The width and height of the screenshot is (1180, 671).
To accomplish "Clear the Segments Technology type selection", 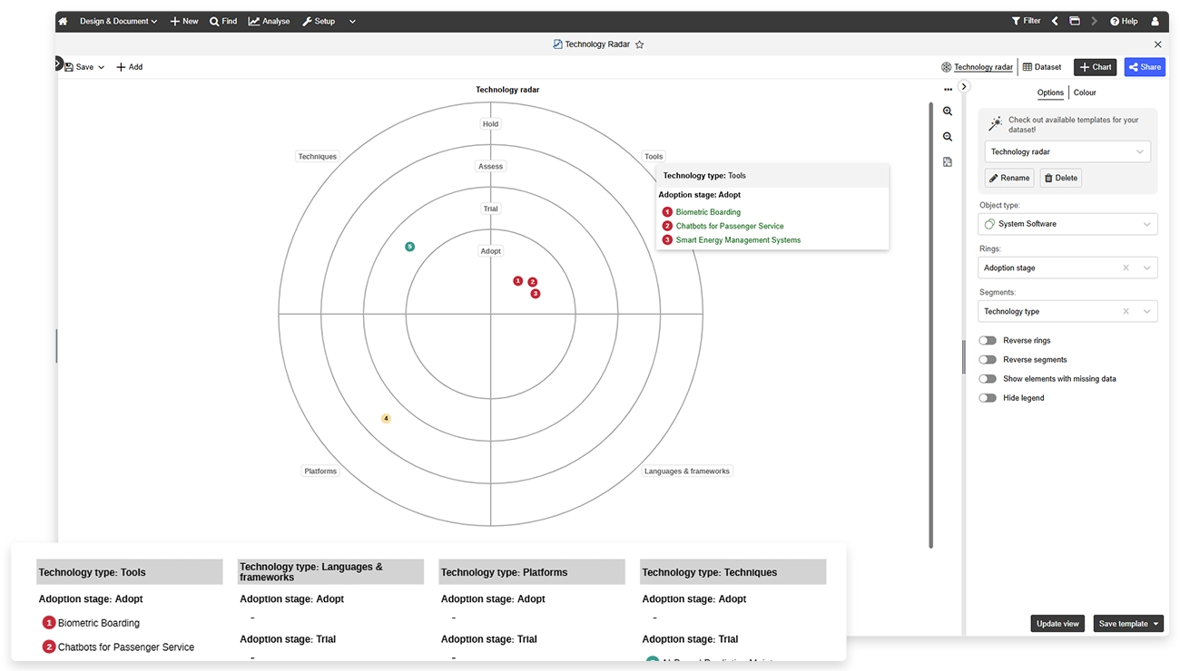I will [x=1126, y=312].
